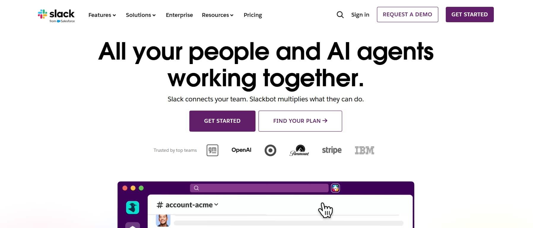Image resolution: width=533 pixels, height=228 pixels.
Task: Open the Pricing page
Action: point(253,15)
